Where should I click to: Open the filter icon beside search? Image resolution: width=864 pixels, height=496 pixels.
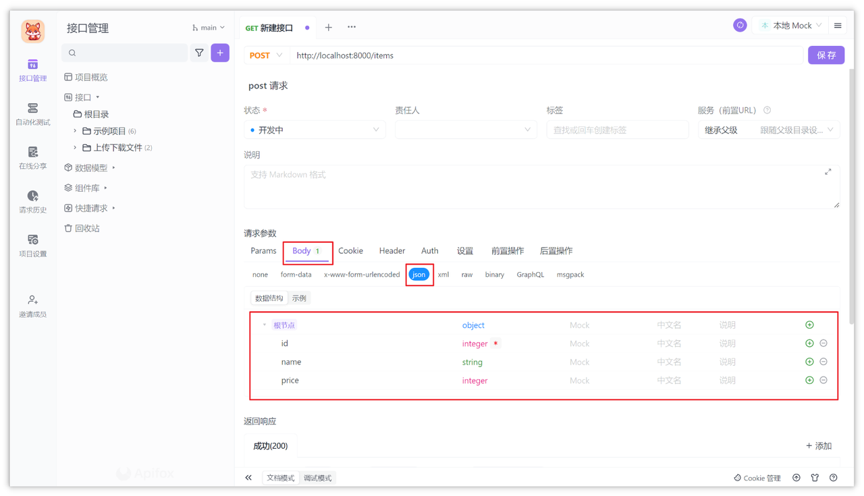click(199, 53)
